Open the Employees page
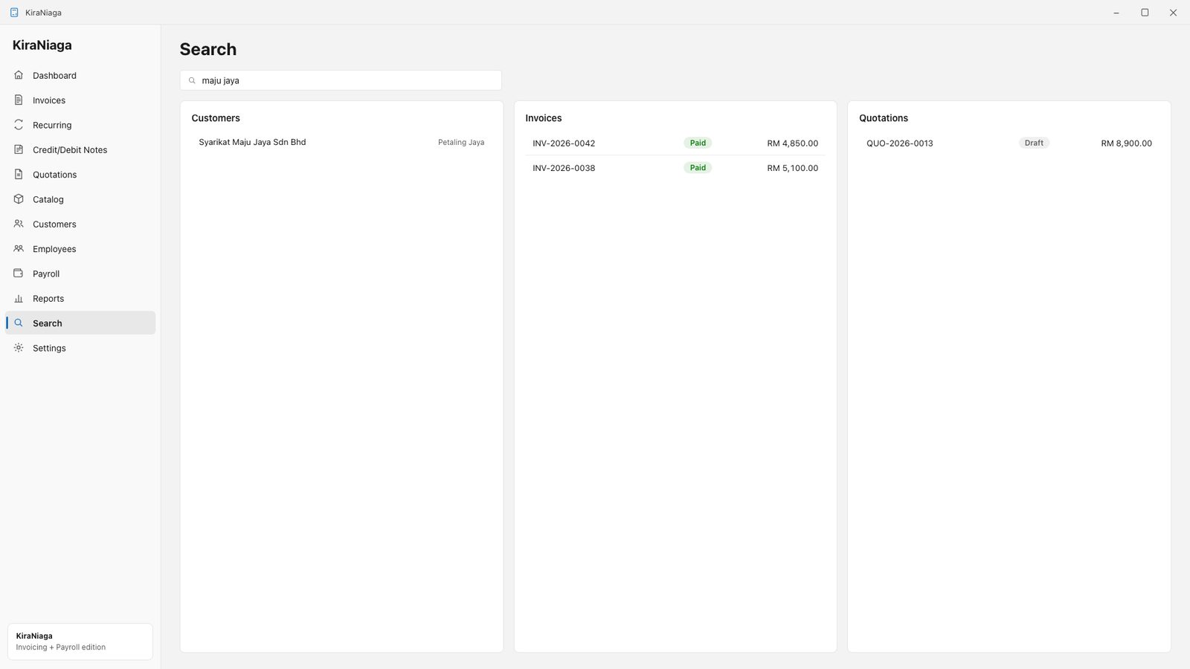 pos(80,249)
